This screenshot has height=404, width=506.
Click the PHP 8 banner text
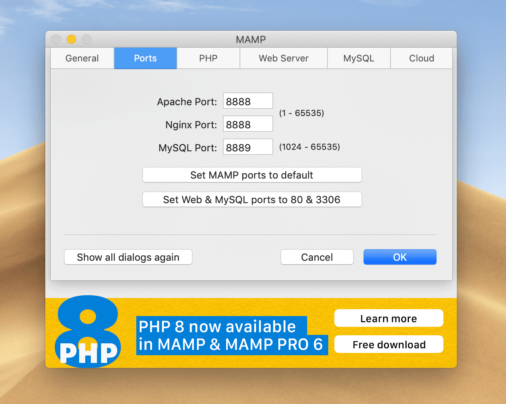232,335
